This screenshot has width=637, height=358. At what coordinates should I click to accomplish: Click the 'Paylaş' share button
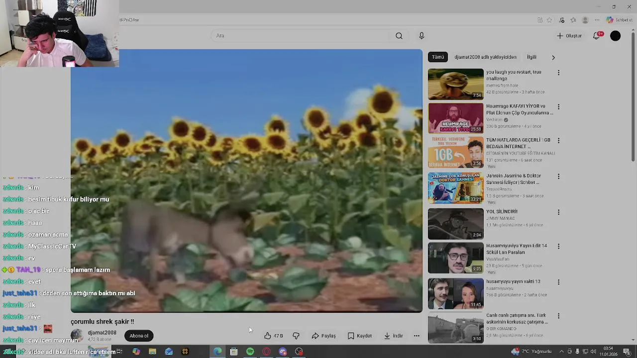tap(323, 336)
